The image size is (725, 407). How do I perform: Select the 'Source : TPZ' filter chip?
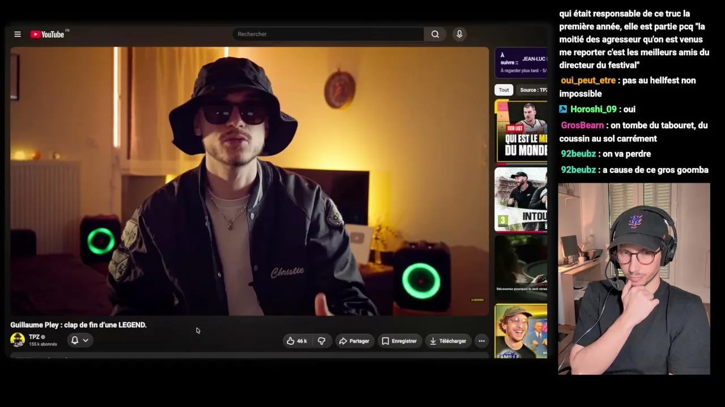click(532, 90)
